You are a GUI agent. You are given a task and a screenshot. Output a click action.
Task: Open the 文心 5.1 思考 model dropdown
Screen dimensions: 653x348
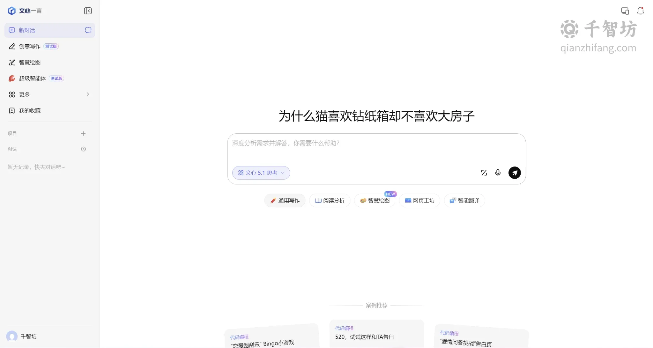(261, 173)
